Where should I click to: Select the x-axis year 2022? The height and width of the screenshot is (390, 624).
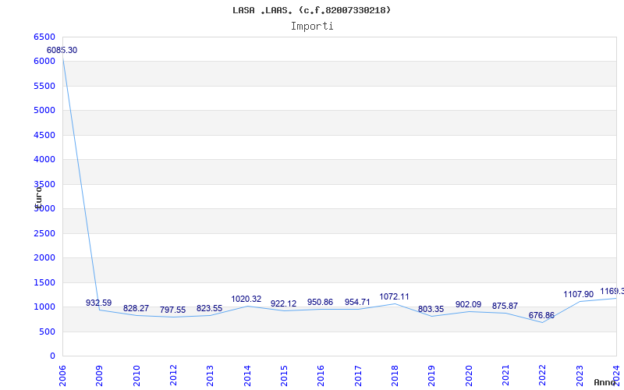[542, 376]
